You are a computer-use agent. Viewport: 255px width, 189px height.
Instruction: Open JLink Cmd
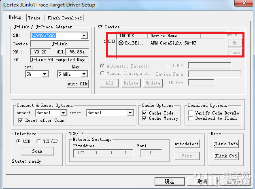(226, 156)
